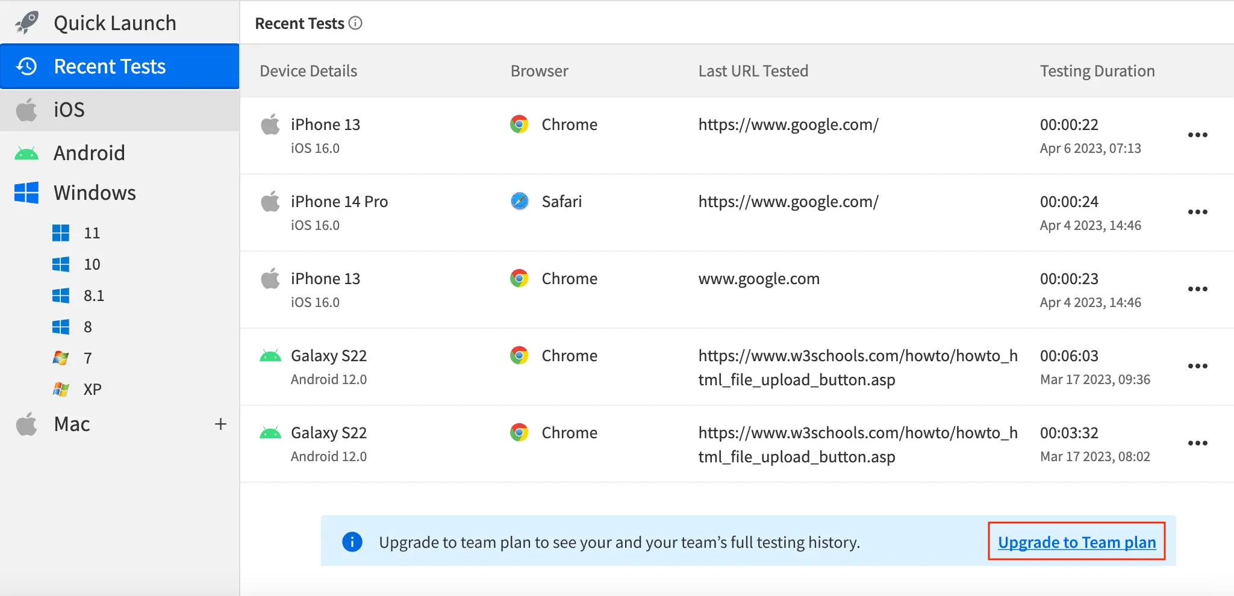Viewport: 1234px width, 596px height.
Task: Select Windows 7 in the sidebar
Action: (x=88, y=358)
